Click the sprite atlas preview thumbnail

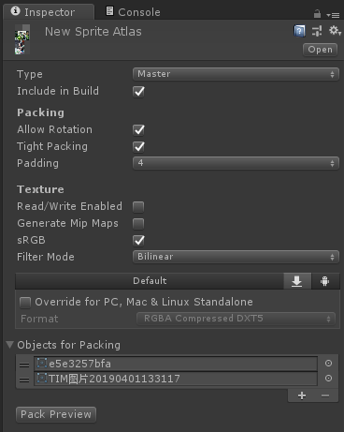(22, 39)
